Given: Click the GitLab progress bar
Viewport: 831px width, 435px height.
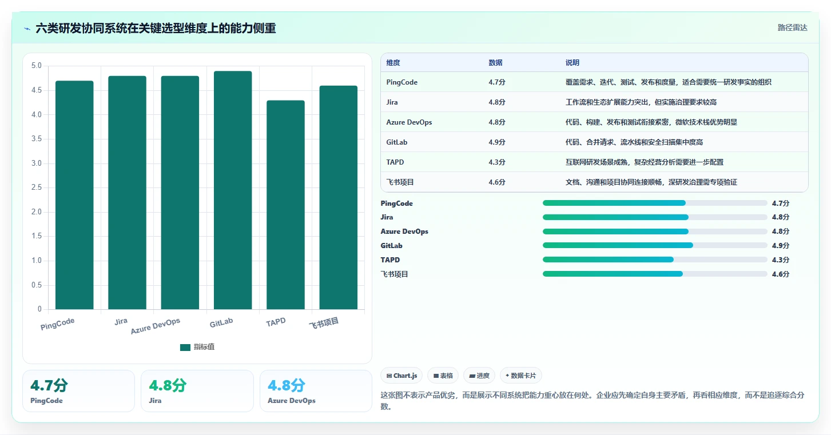Looking at the screenshot, I should (x=655, y=245).
